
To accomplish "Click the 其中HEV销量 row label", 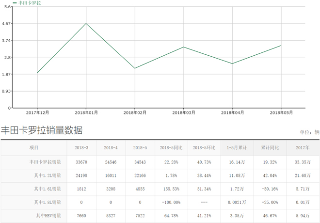I will point(48,216).
